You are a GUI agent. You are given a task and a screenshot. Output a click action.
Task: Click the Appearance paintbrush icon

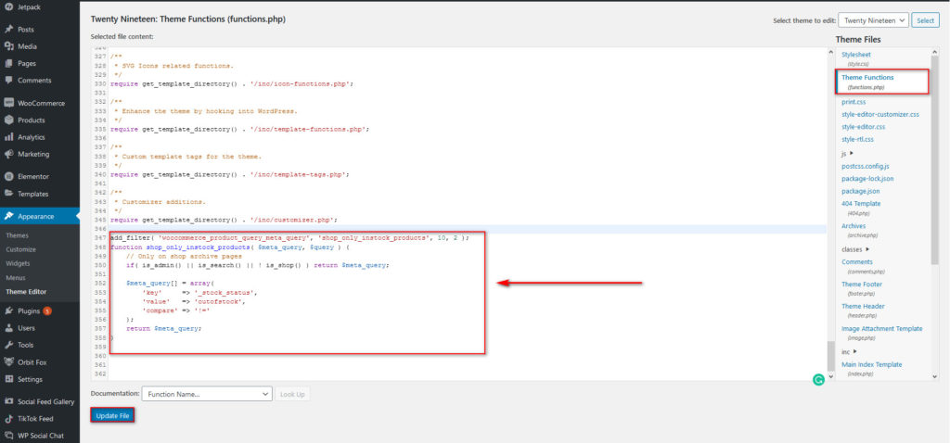[8, 216]
